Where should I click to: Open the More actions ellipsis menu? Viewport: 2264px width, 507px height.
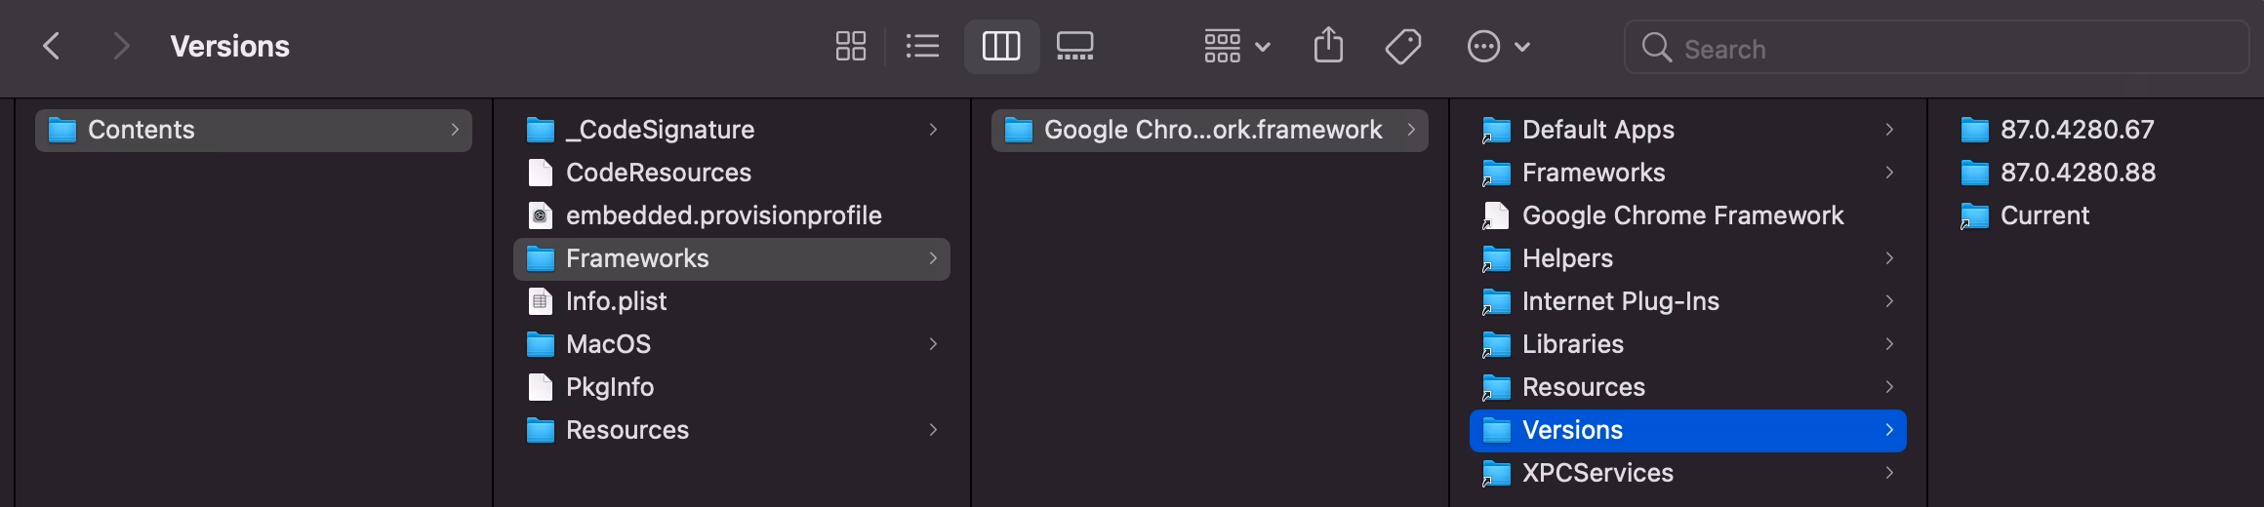click(x=1498, y=46)
